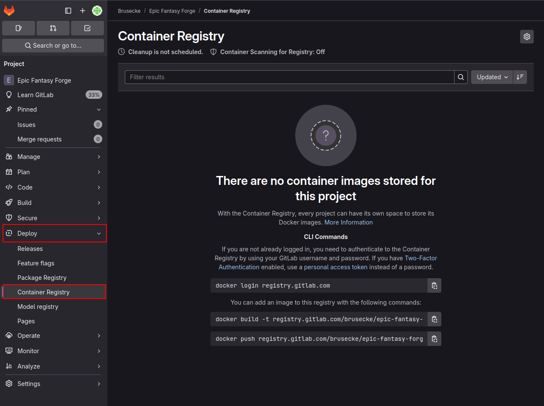Click the Container Registry breadcrumb text

[227, 11]
